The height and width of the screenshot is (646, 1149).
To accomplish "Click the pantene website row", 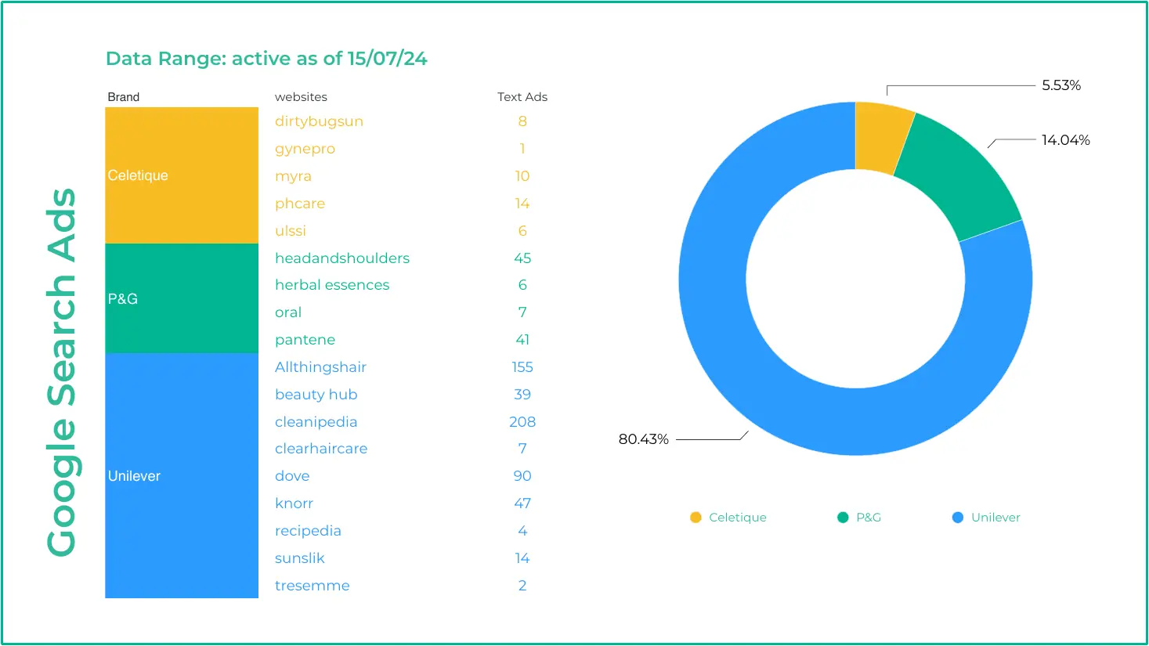I will 305,340.
